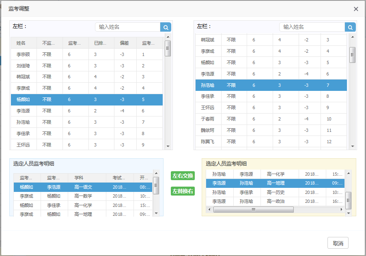Click the right detail list scroll-up arrow
The width and height of the screenshot is (366, 256).
348,173
